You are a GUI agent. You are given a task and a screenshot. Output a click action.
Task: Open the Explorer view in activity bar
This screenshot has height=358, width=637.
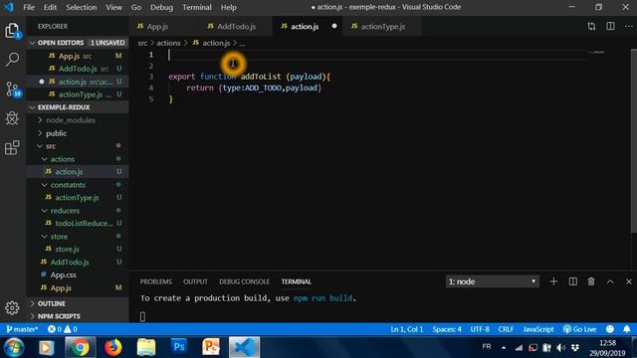pyautogui.click(x=12, y=31)
